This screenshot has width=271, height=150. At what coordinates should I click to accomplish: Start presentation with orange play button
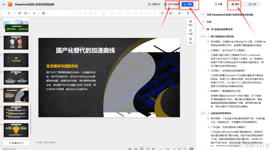coord(191,149)
